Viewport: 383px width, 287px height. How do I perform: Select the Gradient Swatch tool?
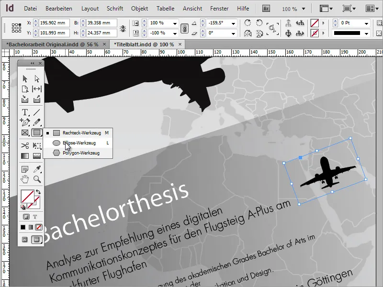(25, 156)
